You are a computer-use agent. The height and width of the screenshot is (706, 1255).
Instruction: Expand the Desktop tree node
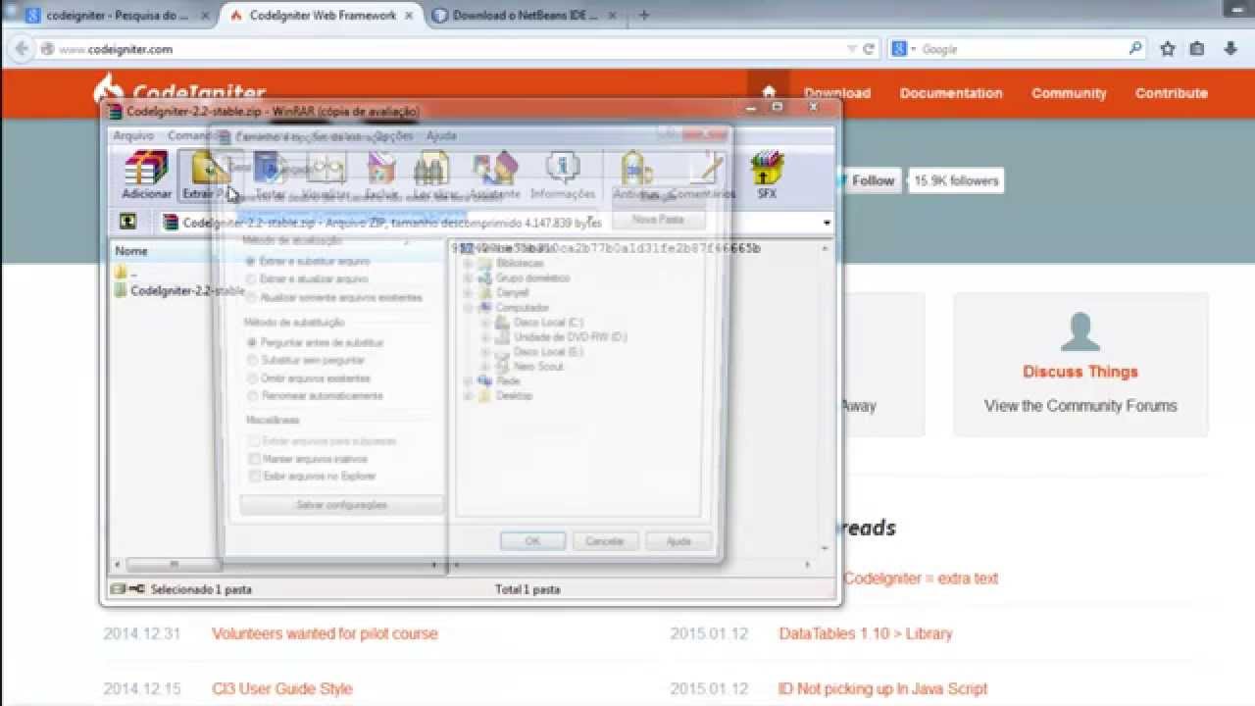tap(468, 396)
